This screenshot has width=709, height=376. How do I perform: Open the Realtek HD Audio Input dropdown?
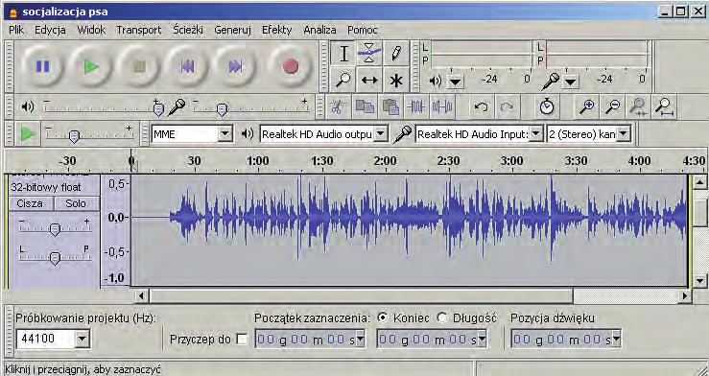[x=535, y=134]
